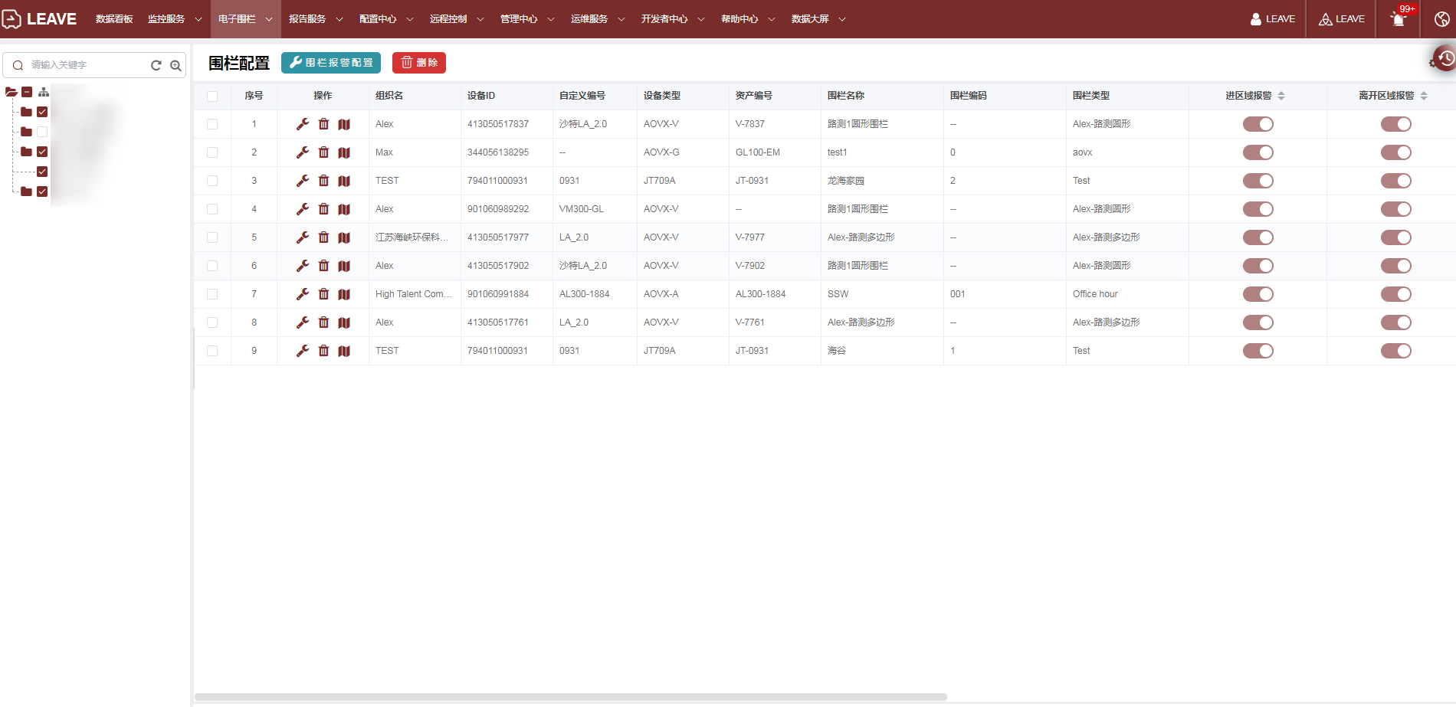Open the map icon in row 5
The image size is (1456, 707).
click(x=344, y=237)
